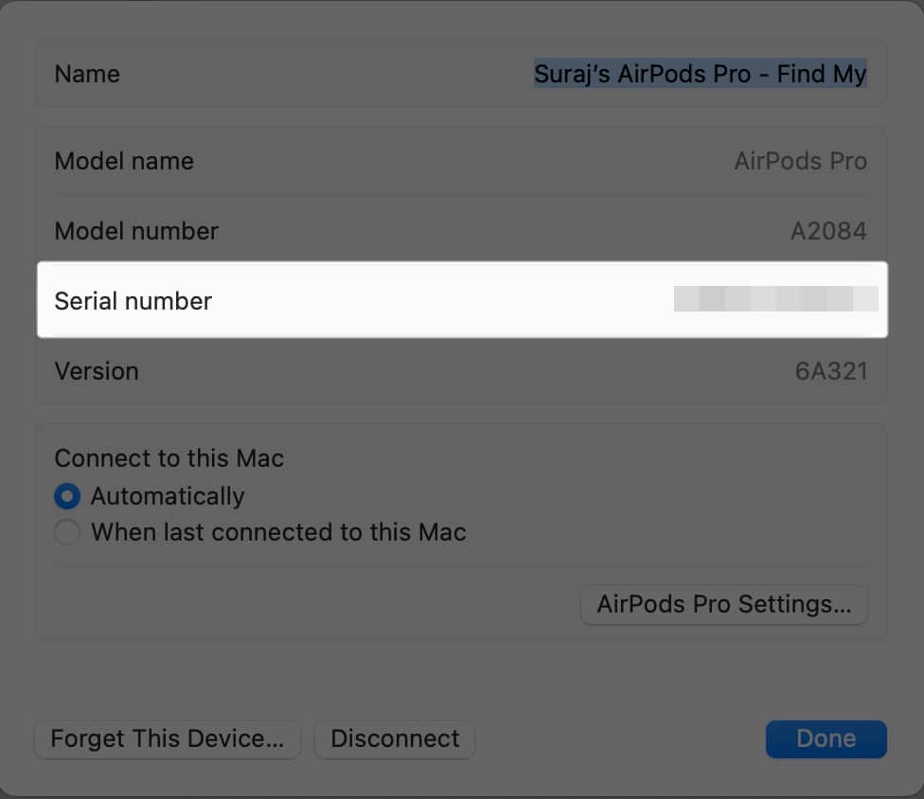This screenshot has height=799, width=924.
Task: Open AirPods Pro Settings
Action: click(x=723, y=604)
